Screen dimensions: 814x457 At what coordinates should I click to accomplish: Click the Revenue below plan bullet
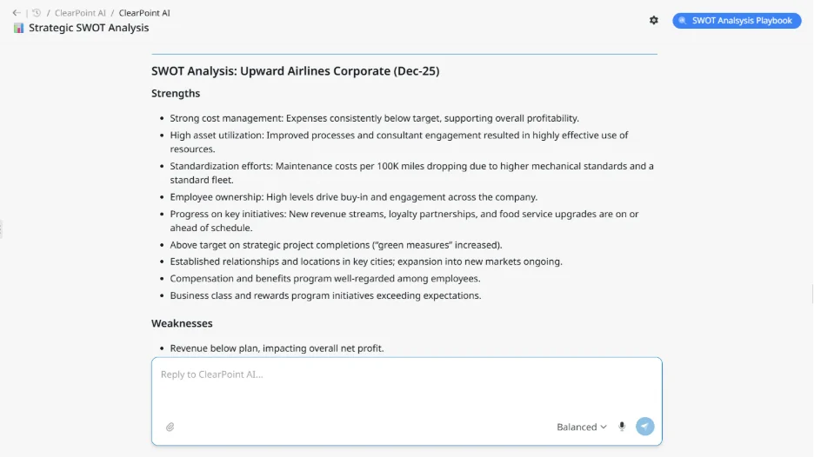click(x=277, y=348)
